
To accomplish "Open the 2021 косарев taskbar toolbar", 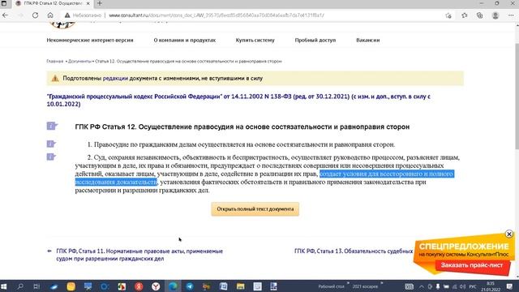I will [x=365, y=286].
